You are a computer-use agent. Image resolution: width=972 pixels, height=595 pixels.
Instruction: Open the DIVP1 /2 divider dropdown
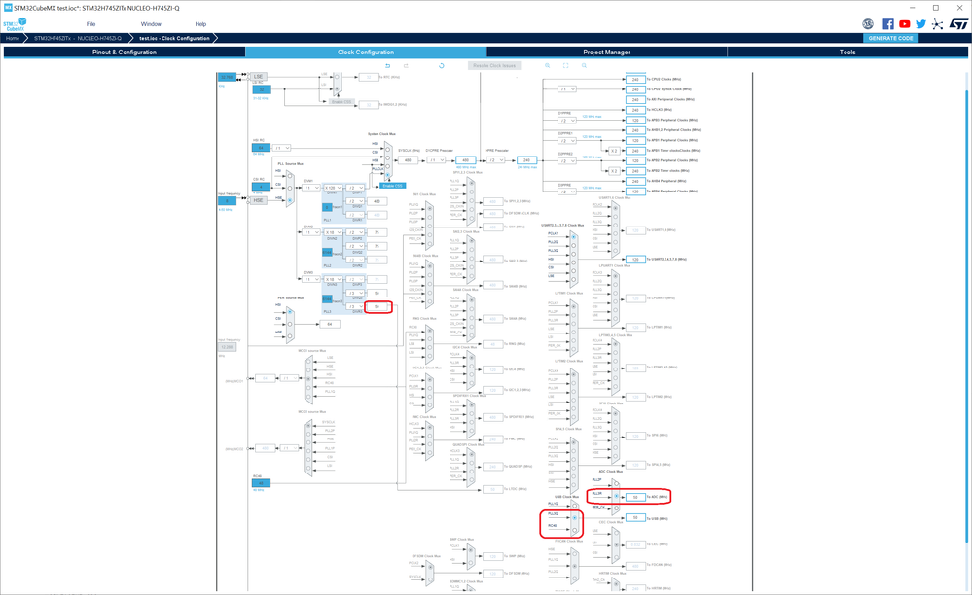point(355,188)
